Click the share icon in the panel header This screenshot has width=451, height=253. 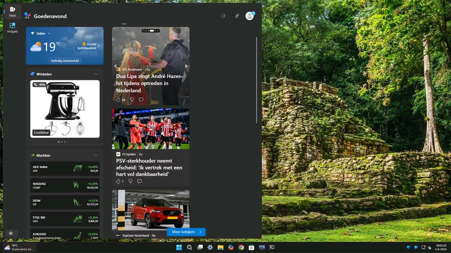point(237,16)
